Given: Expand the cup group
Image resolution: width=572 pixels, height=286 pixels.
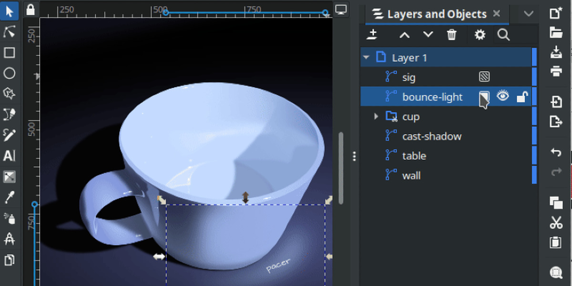Looking at the screenshot, I should click(376, 117).
